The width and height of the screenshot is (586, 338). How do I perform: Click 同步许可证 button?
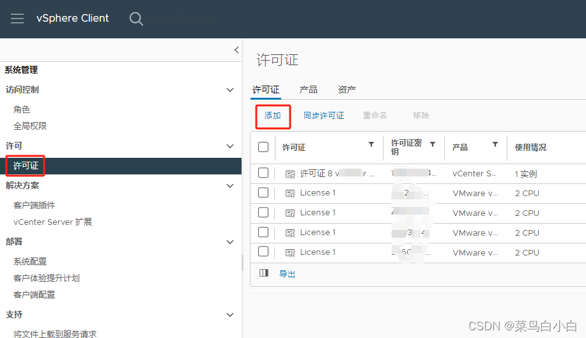pyautogui.click(x=323, y=116)
